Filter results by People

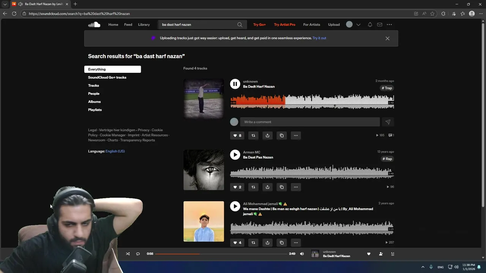[x=94, y=94]
